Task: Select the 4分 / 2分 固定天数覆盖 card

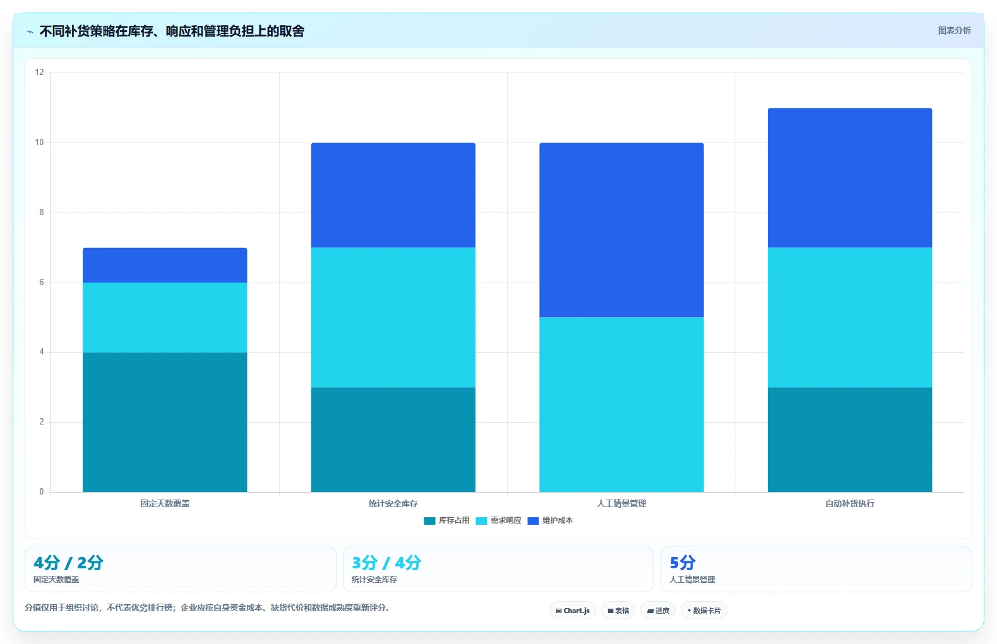Action: (x=181, y=569)
